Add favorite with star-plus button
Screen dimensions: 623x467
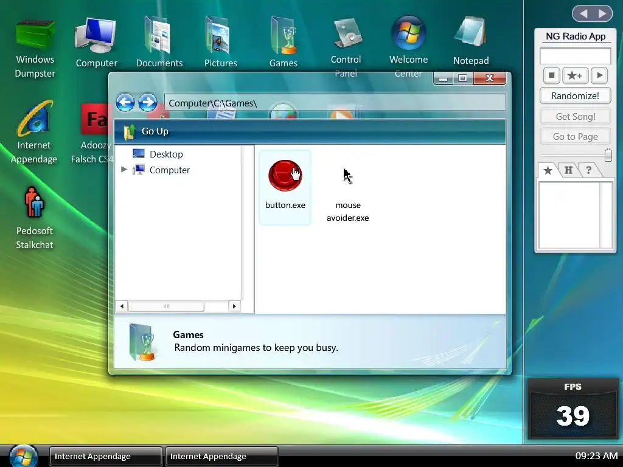pyautogui.click(x=575, y=75)
